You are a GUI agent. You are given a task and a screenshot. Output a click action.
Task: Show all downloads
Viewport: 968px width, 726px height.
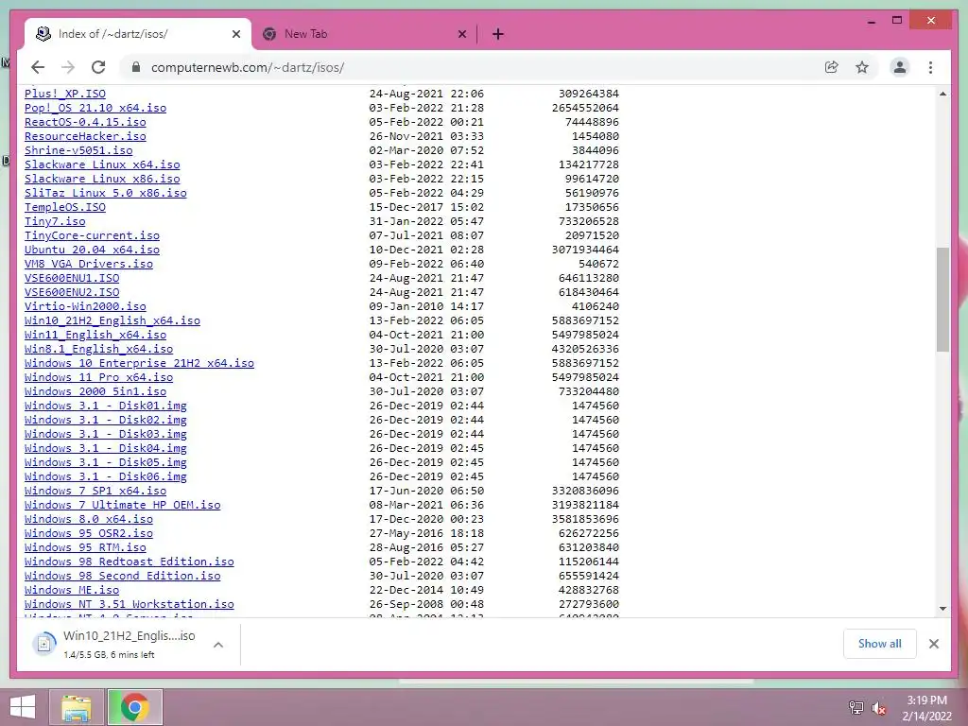(879, 644)
